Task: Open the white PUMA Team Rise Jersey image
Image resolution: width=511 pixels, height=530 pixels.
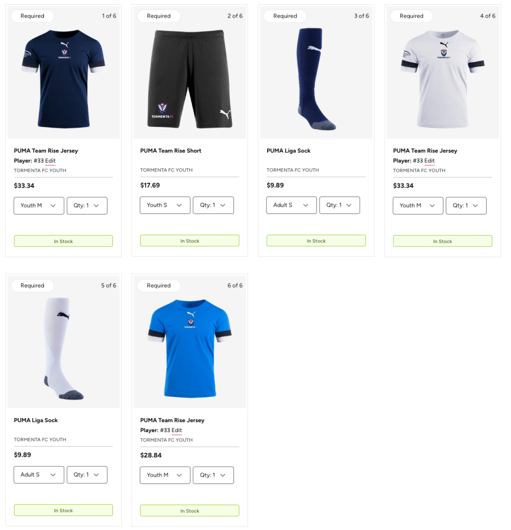Action: (x=443, y=78)
